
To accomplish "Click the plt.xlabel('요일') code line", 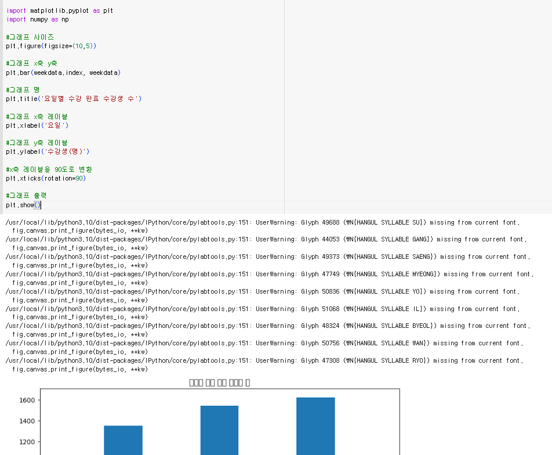I will tap(37, 125).
